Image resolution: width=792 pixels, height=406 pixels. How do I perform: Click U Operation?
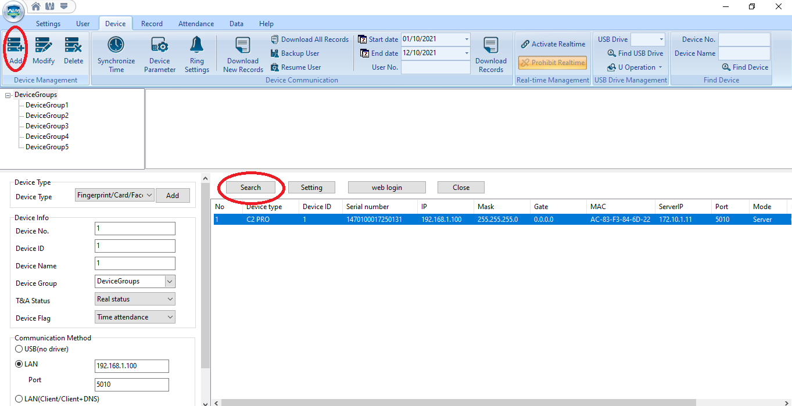635,67
